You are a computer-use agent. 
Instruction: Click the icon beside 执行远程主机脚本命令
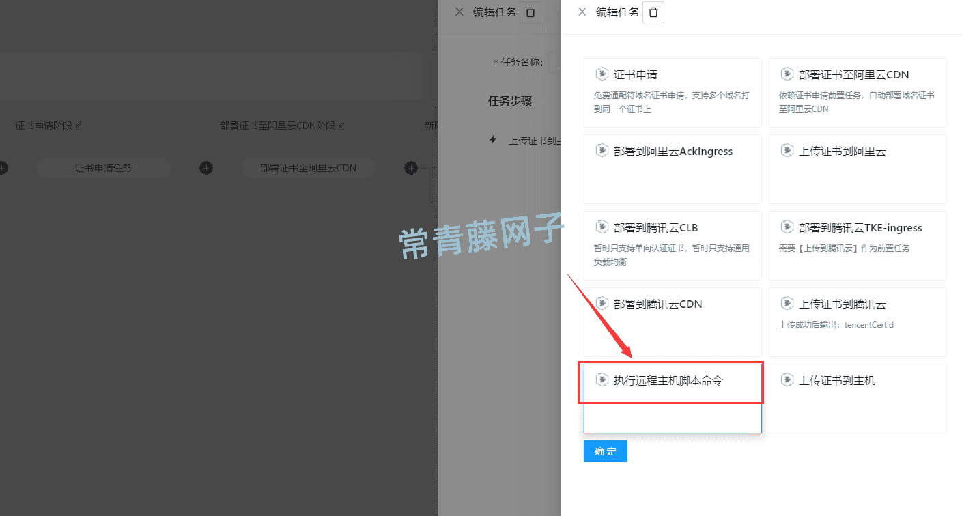[602, 379]
